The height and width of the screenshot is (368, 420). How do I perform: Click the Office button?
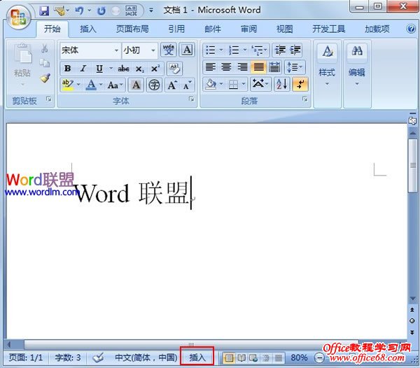tap(17, 15)
